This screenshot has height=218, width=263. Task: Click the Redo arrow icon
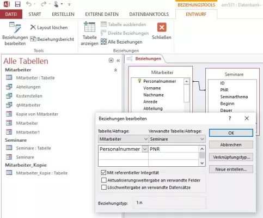pos(44,4)
